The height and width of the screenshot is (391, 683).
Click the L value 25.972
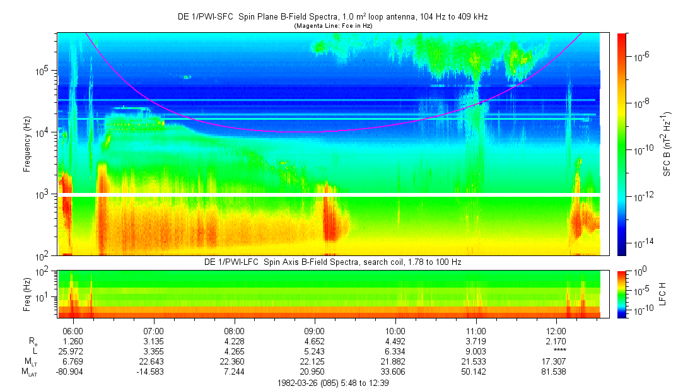pyautogui.click(x=73, y=351)
